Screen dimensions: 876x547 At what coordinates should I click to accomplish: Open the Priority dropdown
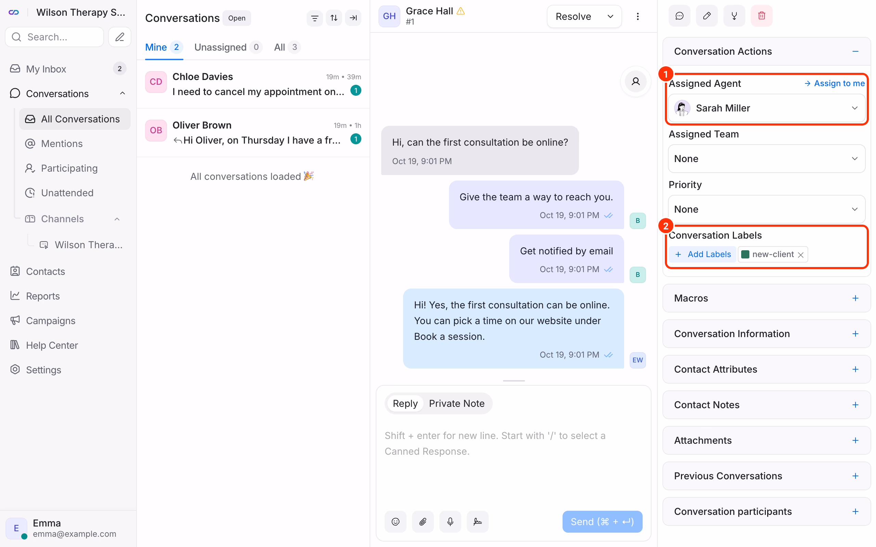(x=766, y=209)
